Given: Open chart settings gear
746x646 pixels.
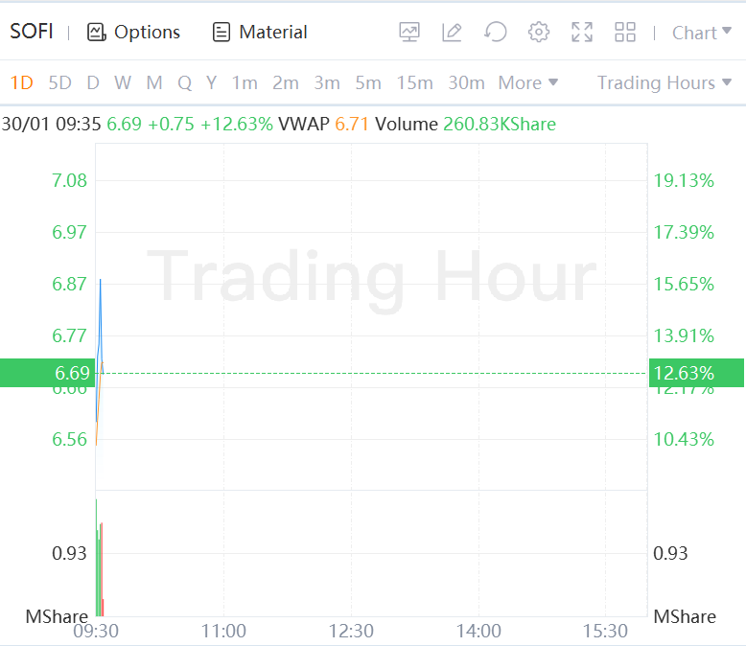Looking at the screenshot, I should (539, 33).
